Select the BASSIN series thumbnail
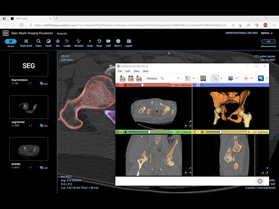Viewport: 279px width, 209px height. (28, 149)
